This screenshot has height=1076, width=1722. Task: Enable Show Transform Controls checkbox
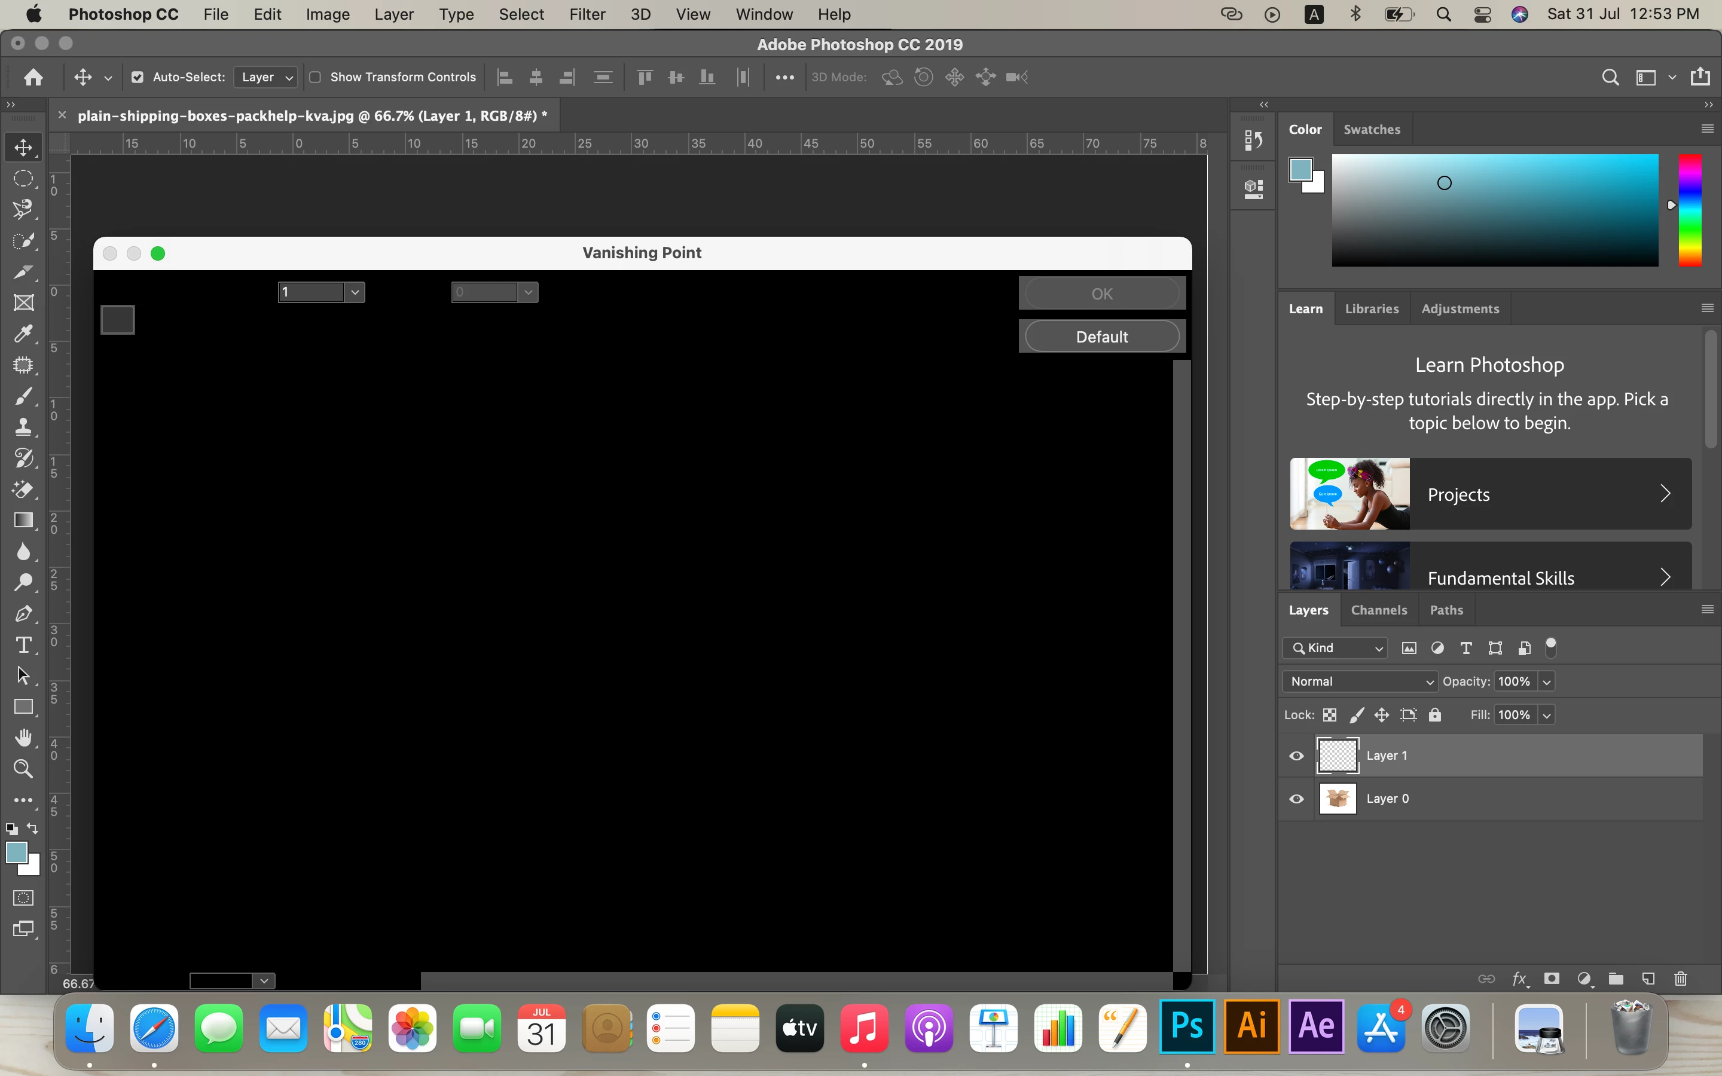(x=315, y=77)
